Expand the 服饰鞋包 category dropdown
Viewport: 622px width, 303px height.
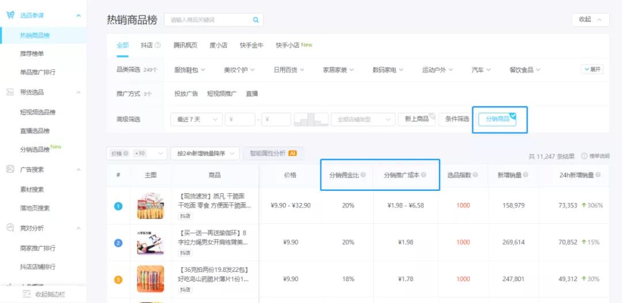[x=189, y=70]
